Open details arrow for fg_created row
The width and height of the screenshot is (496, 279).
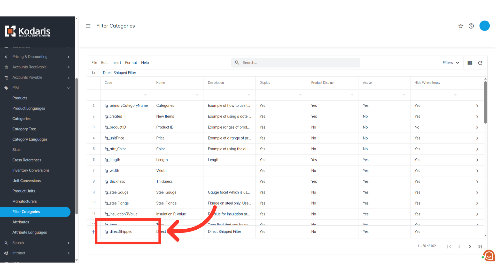(477, 117)
